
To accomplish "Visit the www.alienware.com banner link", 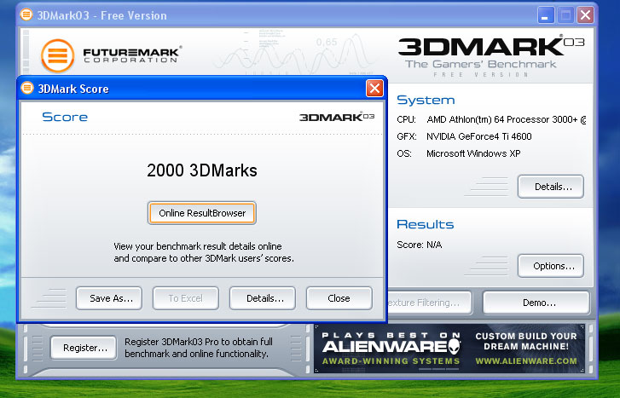I will [x=525, y=361].
